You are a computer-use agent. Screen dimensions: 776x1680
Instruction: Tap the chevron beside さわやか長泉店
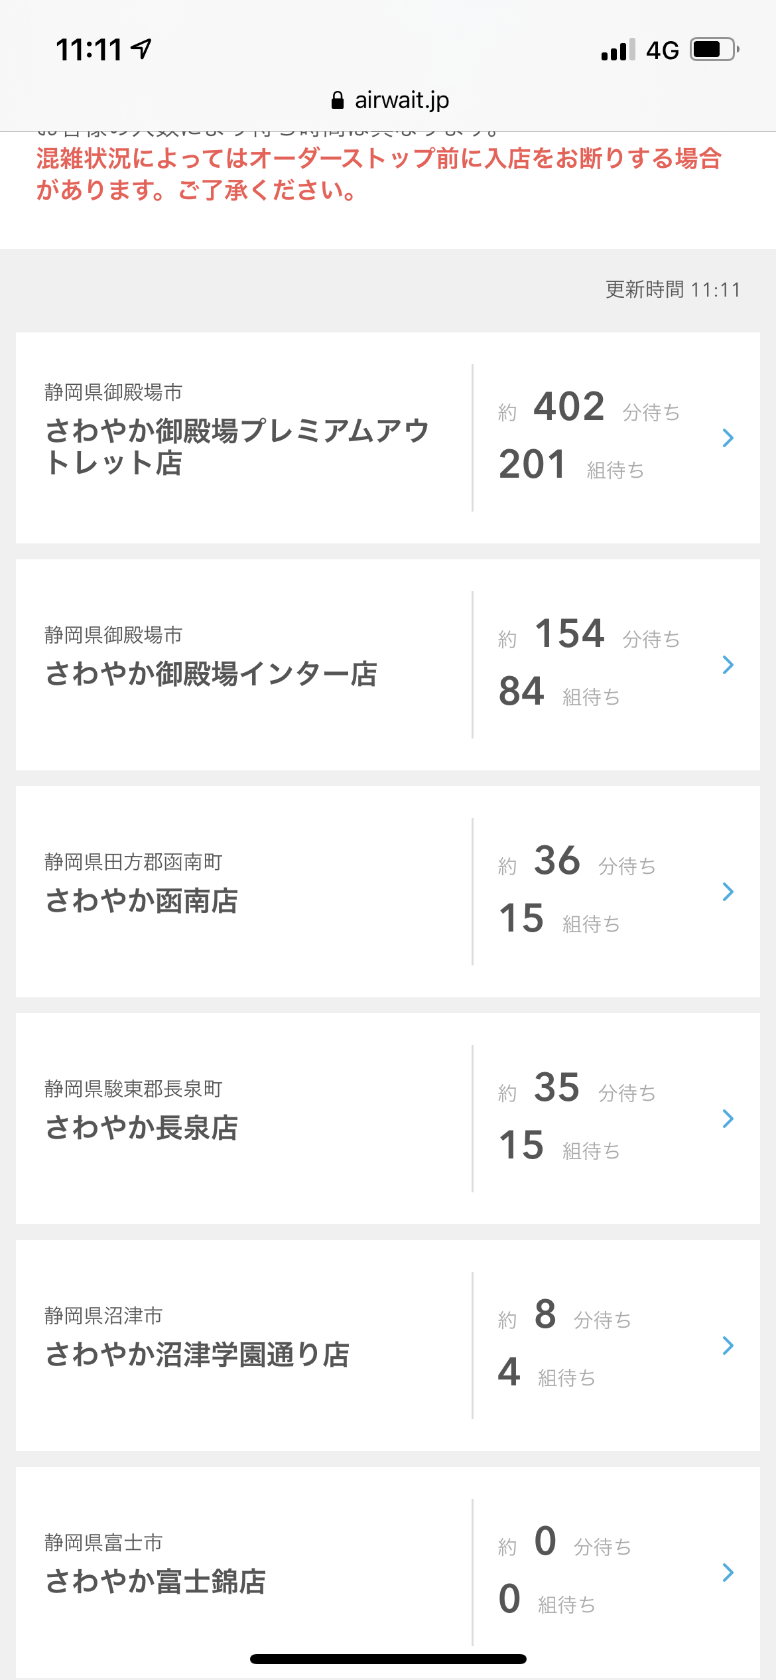pos(728,1119)
